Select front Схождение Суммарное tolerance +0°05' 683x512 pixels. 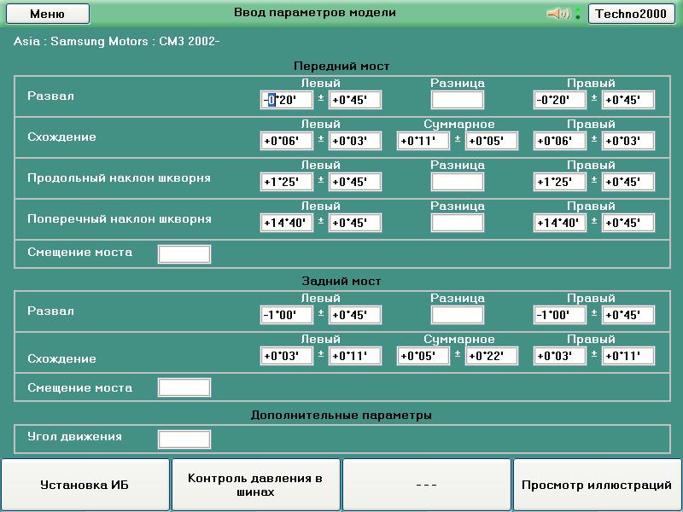coord(492,141)
